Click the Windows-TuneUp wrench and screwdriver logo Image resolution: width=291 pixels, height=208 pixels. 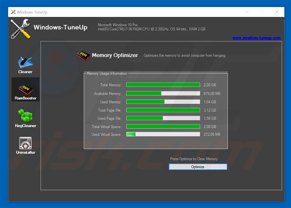pos(20,29)
